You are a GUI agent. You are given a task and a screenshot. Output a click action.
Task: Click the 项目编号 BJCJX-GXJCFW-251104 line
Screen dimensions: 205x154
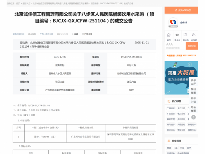(x=31, y=106)
